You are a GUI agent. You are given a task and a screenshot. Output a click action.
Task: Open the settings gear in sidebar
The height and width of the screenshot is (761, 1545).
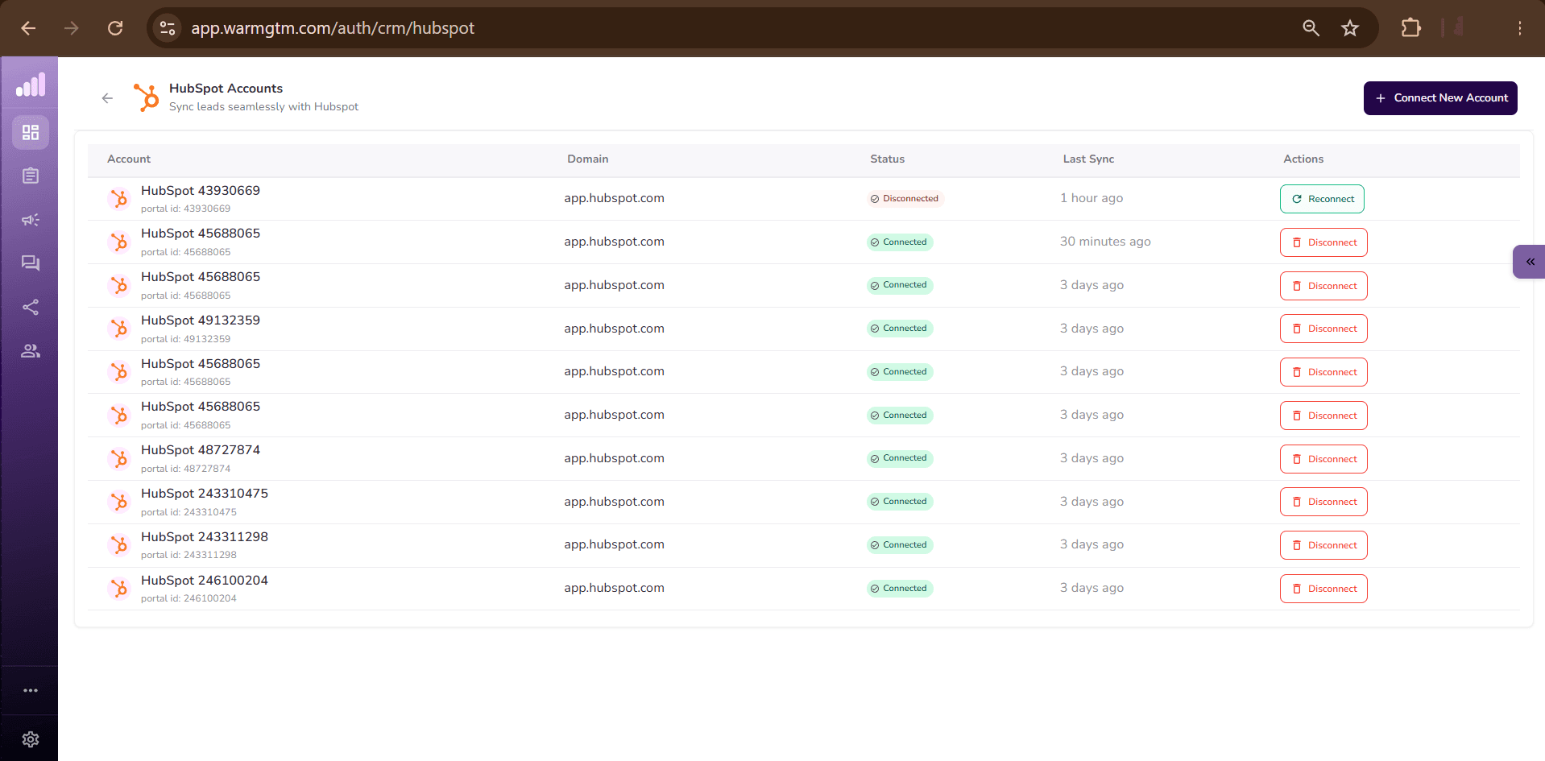tap(31, 739)
